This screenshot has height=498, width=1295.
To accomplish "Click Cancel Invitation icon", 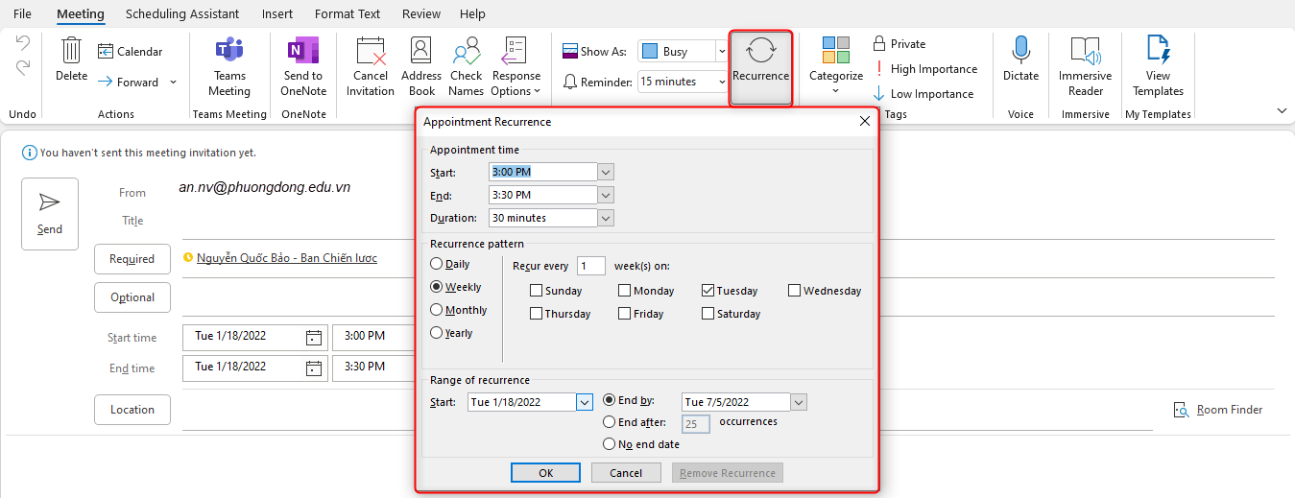I will point(371,67).
